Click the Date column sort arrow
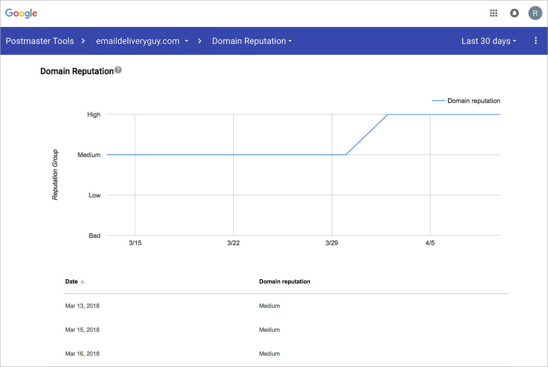Image resolution: width=548 pixels, height=367 pixels. click(x=83, y=281)
